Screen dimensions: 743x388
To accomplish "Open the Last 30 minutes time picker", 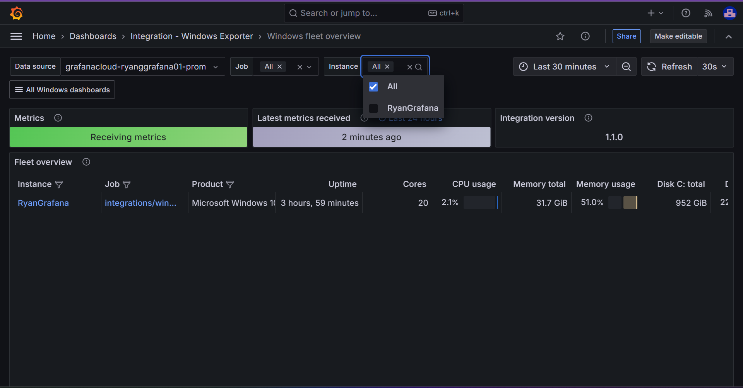I will click(565, 67).
